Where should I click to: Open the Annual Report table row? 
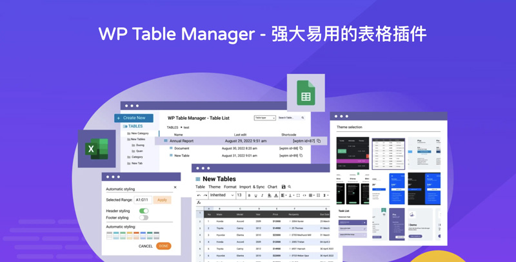(241, 141)
